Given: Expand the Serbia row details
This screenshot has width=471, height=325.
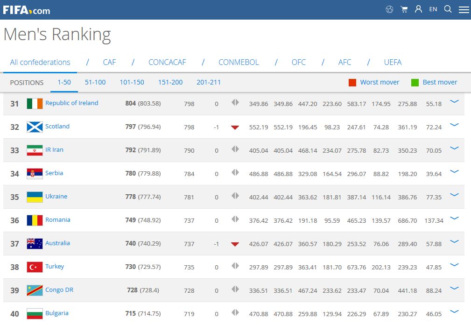Looking at the screenshot, I should pyautogui.click(x=454, y=171).
